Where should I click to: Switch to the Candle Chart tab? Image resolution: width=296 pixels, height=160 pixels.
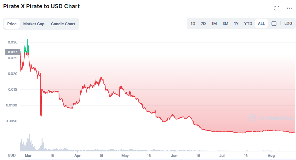coord(63,24)
